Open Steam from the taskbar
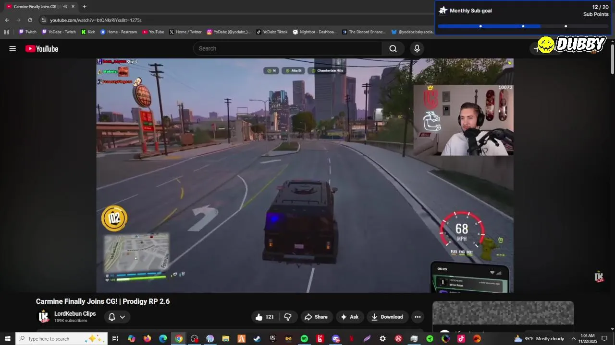Image resolution: width=615 pixels, height=345 pixels. click(257, 339)
